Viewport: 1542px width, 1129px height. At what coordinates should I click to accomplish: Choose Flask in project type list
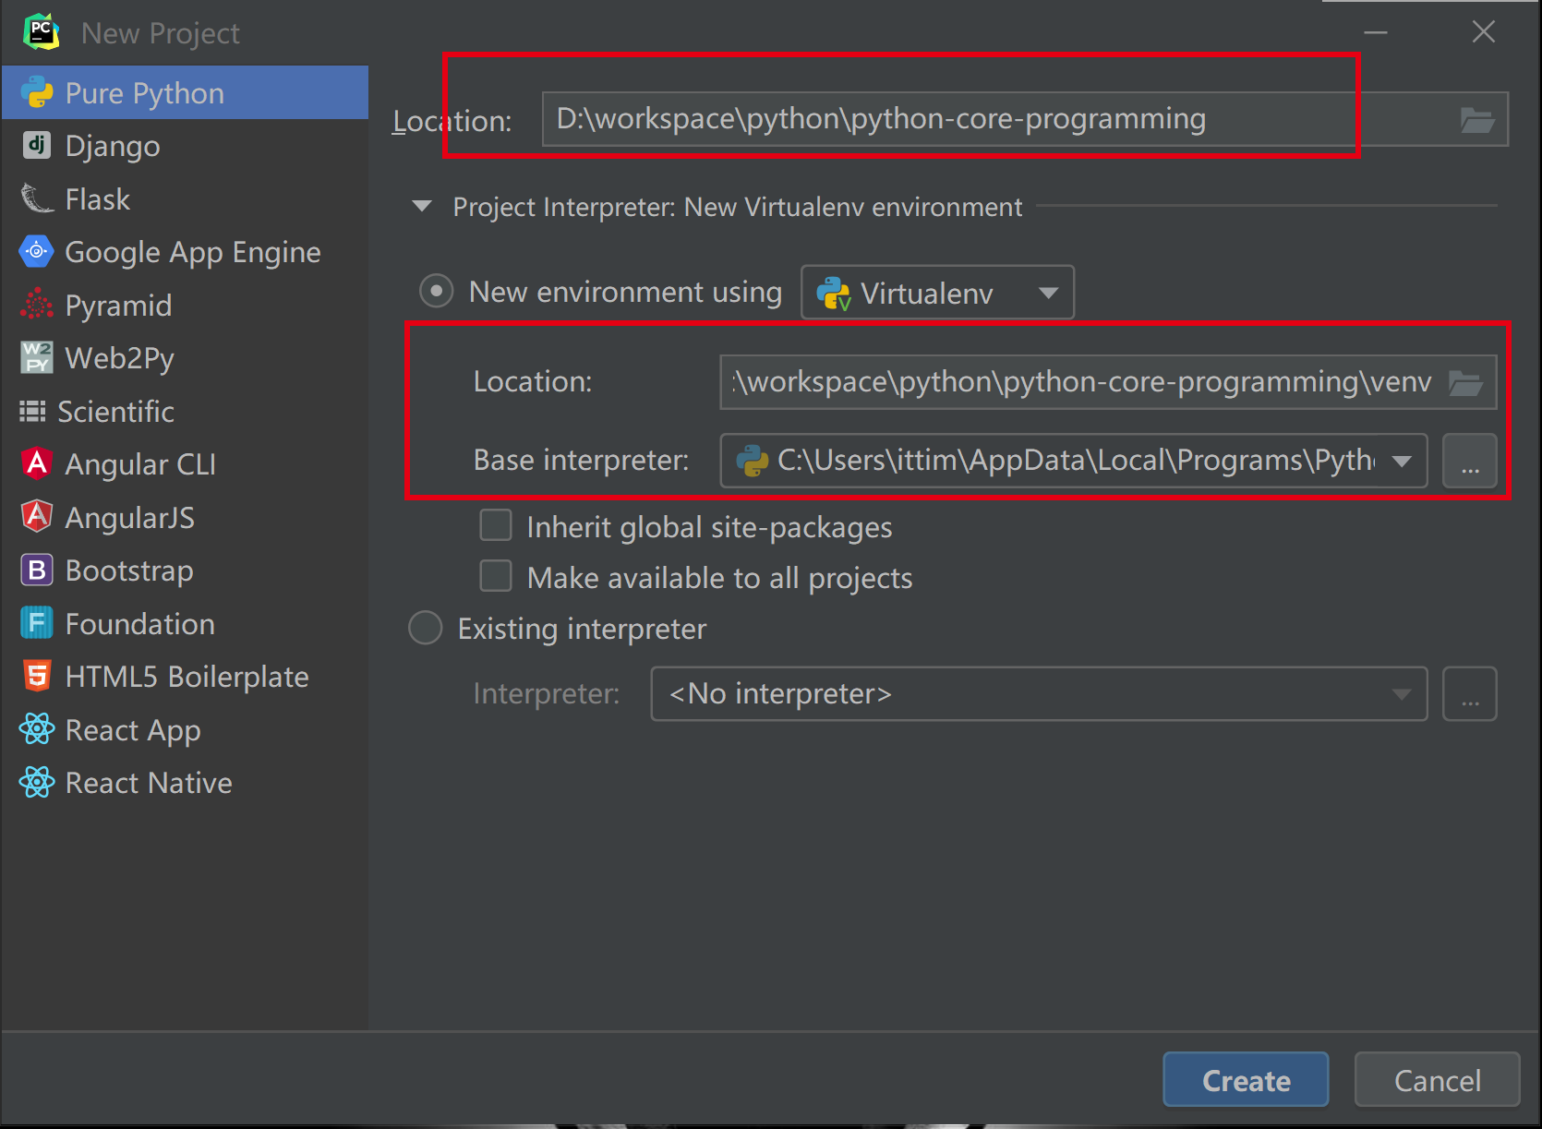point(185,198)
